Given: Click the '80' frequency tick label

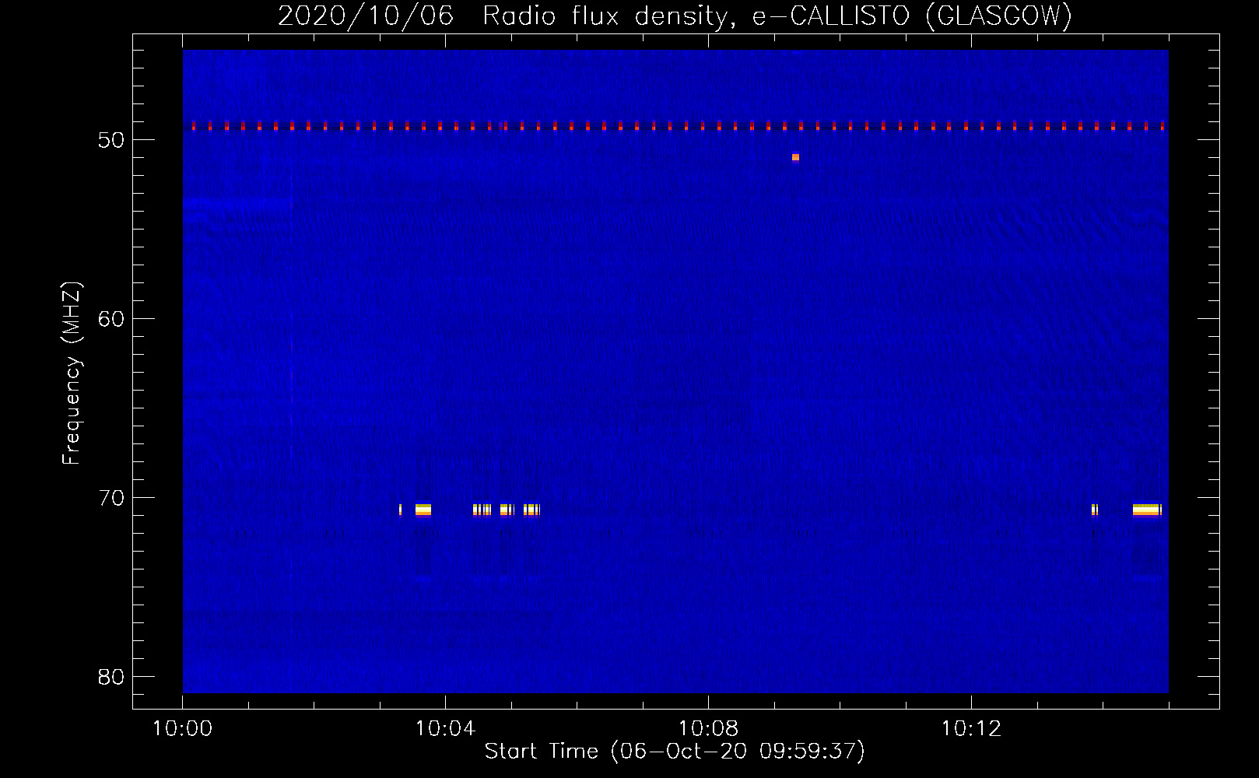Looking at the screenshot, I should (x=111, y=678).
